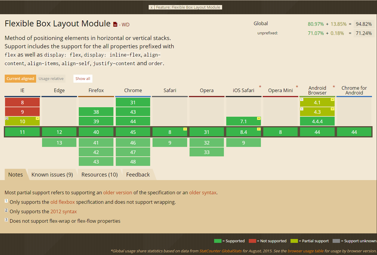Click the gray Support unknown legend swatch

(336, 241)
